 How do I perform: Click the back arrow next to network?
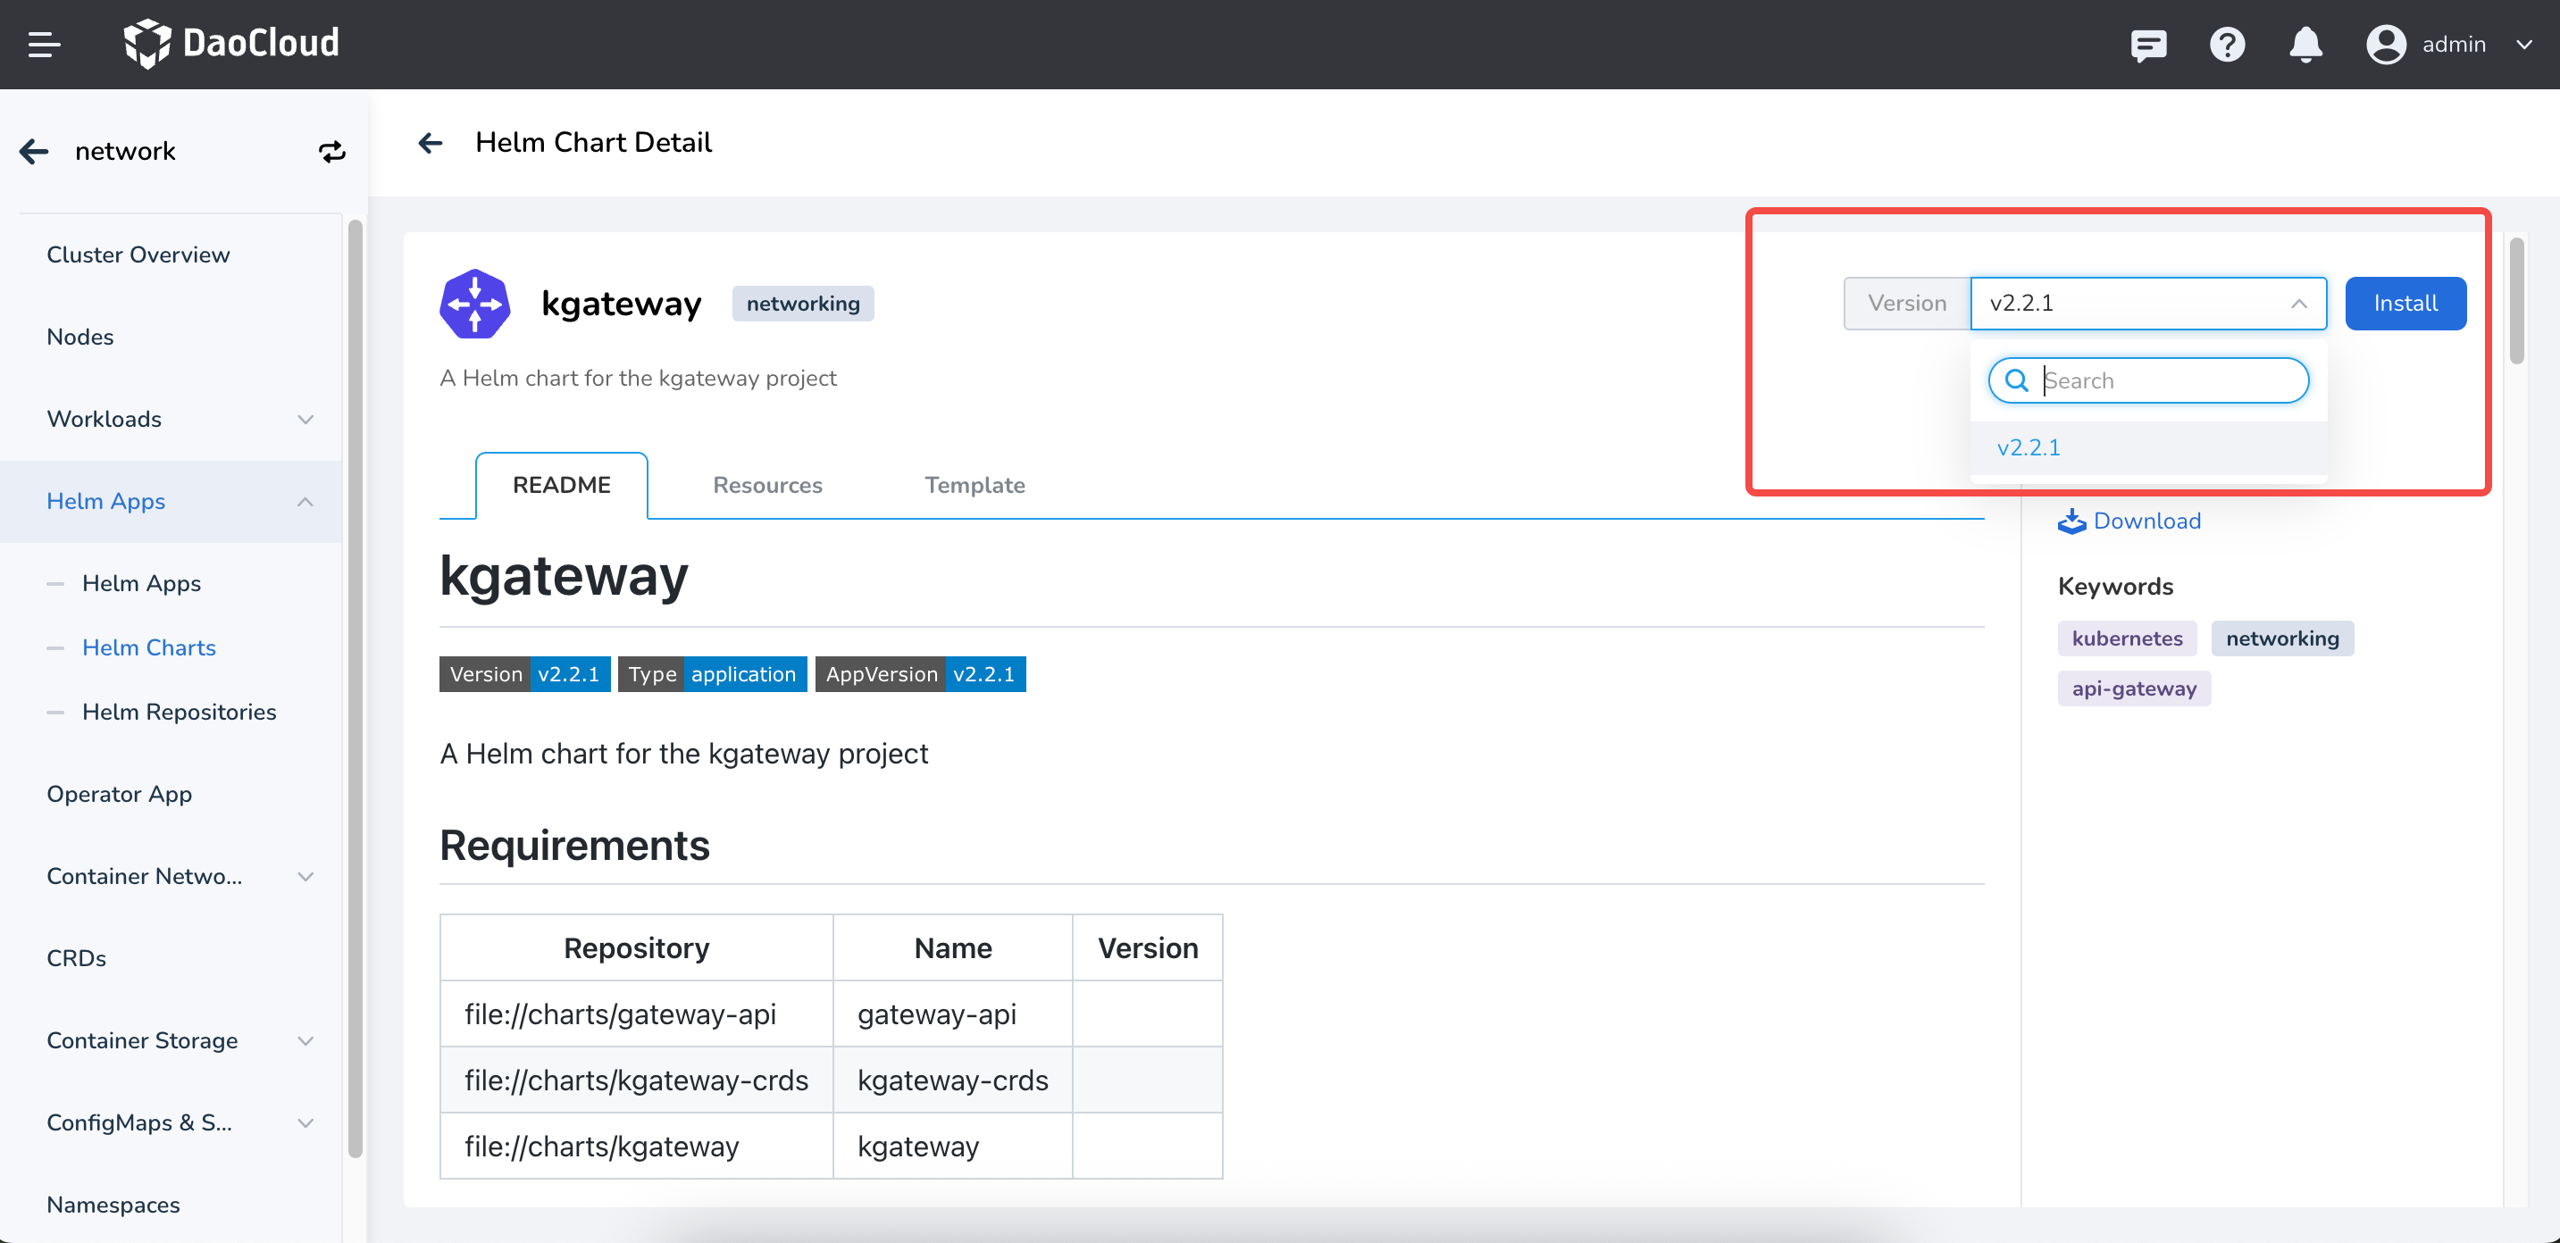[34, 151]
